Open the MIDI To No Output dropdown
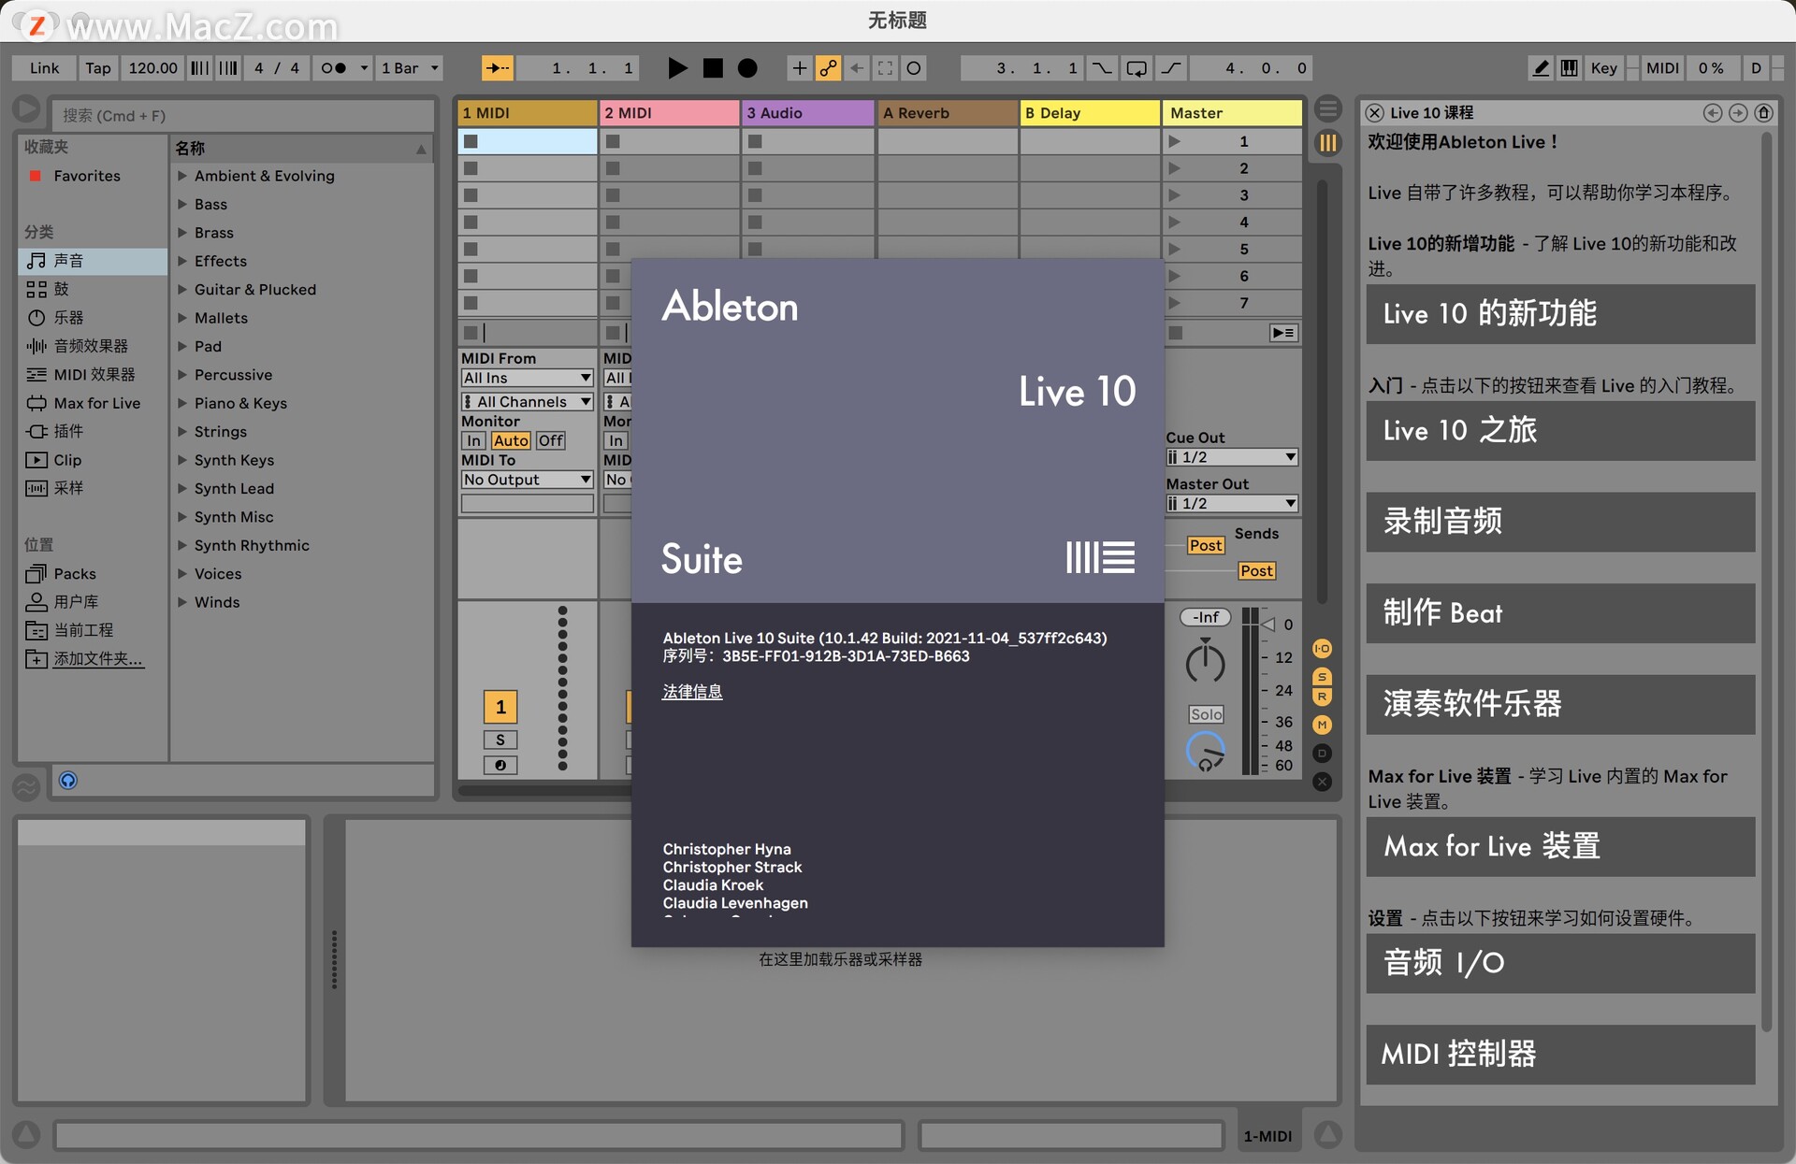Viewport: 1796px width, 1164px height. click(x=526, y=479)
